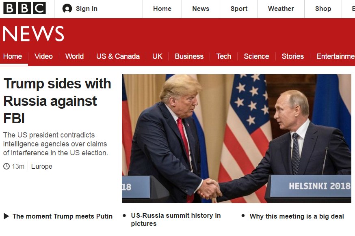Viewport: 355px width, 236px height.
Task: Switch to the World news tab
Action: coord(74,56)
